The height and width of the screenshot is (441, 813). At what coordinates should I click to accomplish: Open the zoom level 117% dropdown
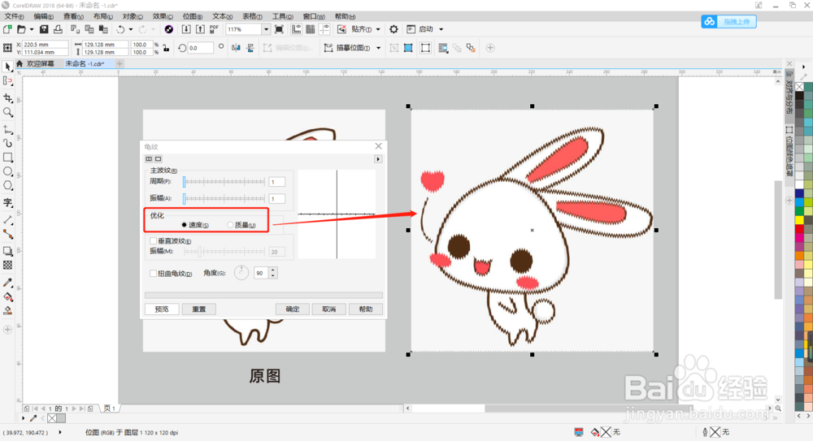click(266, 29)
